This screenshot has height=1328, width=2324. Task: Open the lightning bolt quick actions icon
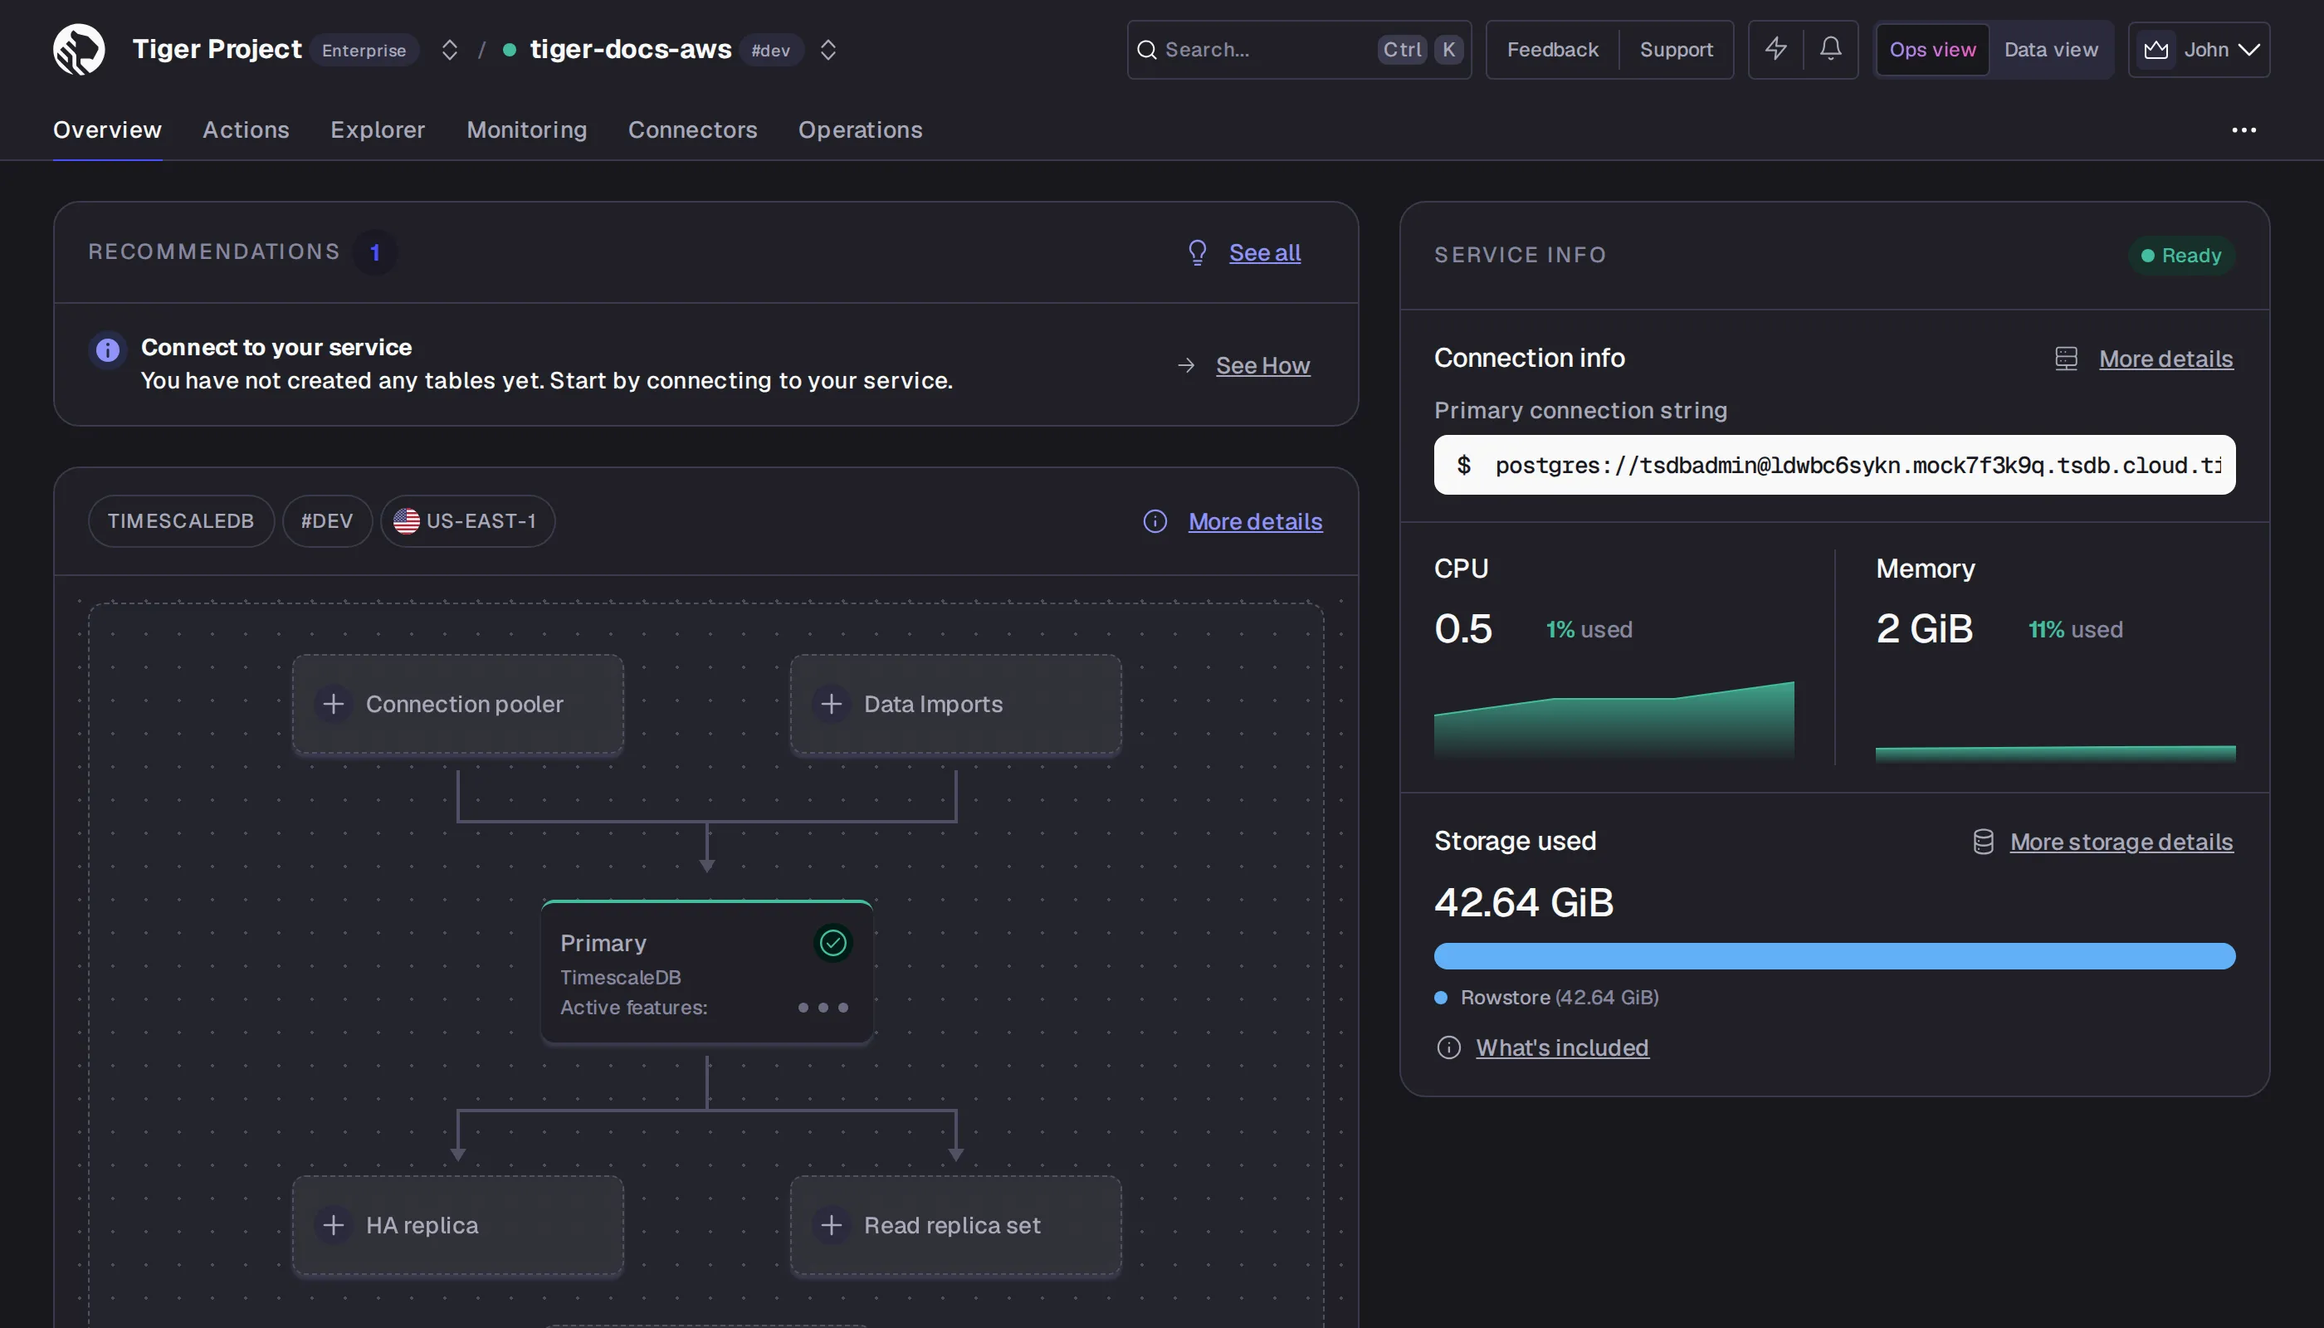[x=1775, y=49]
